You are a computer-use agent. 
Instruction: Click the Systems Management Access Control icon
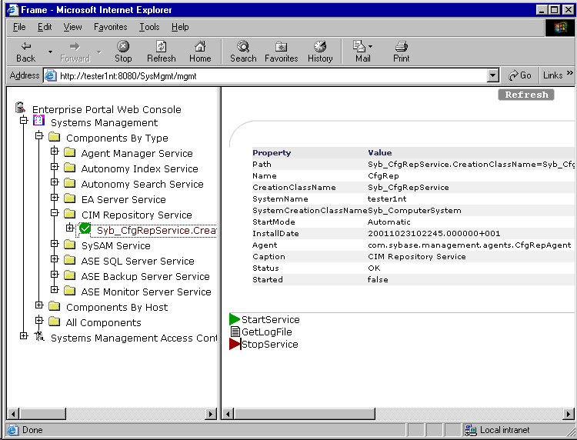click(x=39, y=336)
